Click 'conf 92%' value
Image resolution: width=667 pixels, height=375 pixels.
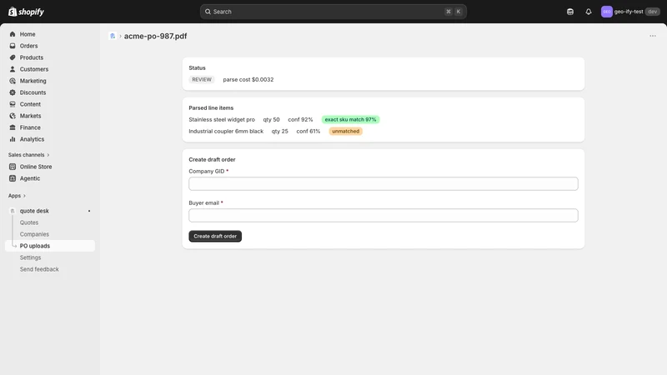pyautogui.click(x=300, y=119)
